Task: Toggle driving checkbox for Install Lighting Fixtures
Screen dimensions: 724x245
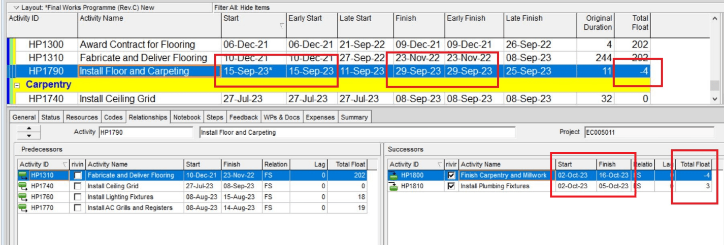Action: [x=78, y=197]
